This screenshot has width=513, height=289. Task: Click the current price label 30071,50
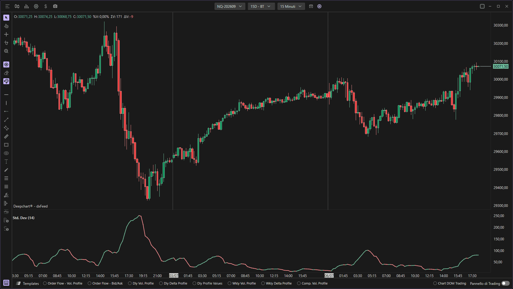point(500,67)
